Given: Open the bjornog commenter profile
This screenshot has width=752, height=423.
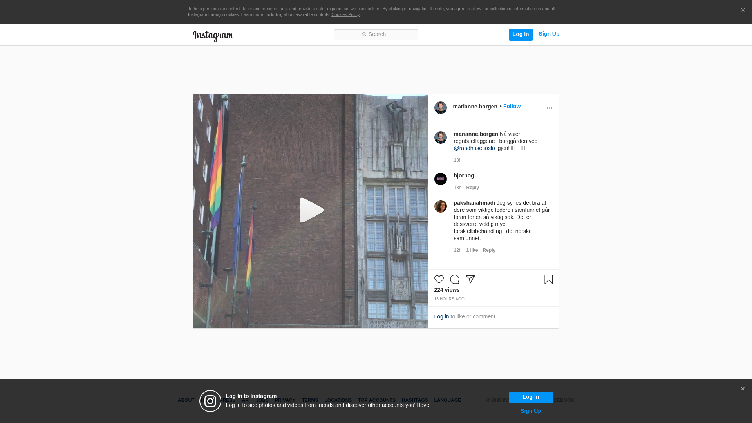Looking at the screenshot, I should [464, 175].
